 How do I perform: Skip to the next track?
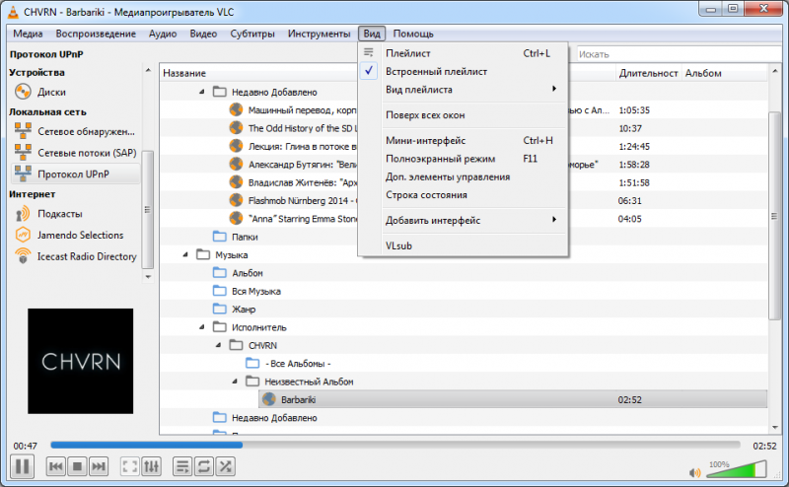point(99,466)
